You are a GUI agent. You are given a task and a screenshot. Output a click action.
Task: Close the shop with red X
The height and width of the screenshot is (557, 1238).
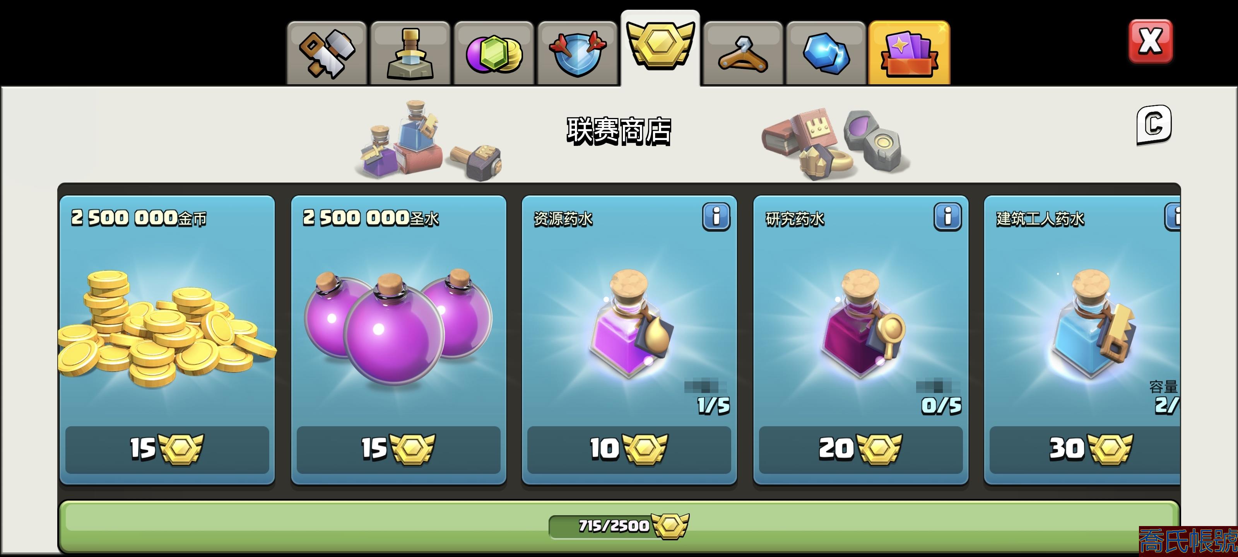coord(1150,41)
